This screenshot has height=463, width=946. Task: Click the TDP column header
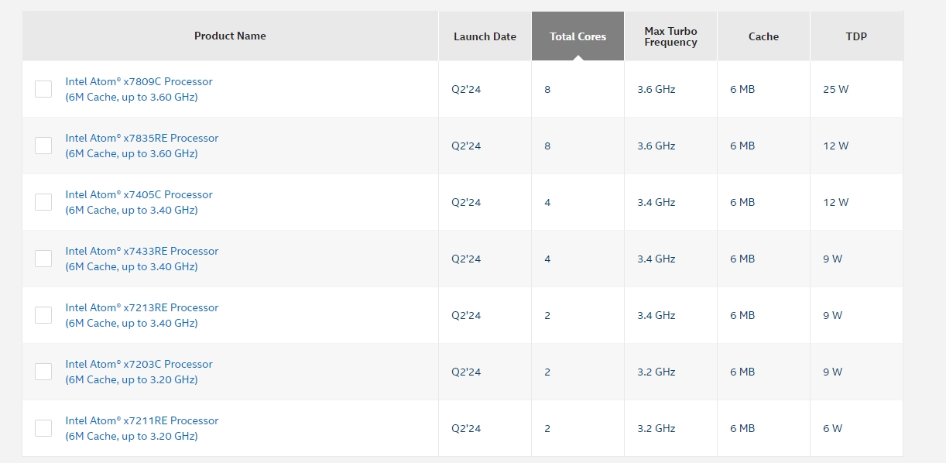856,36
